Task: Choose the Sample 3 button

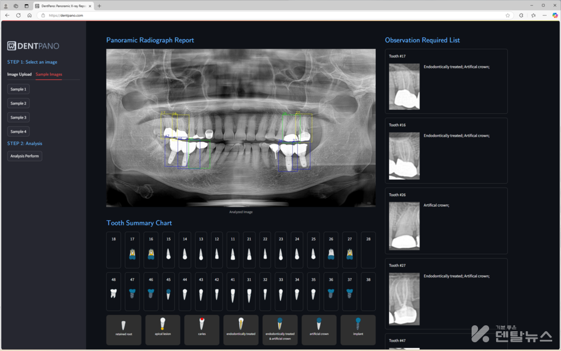Action: pos(18,117)
